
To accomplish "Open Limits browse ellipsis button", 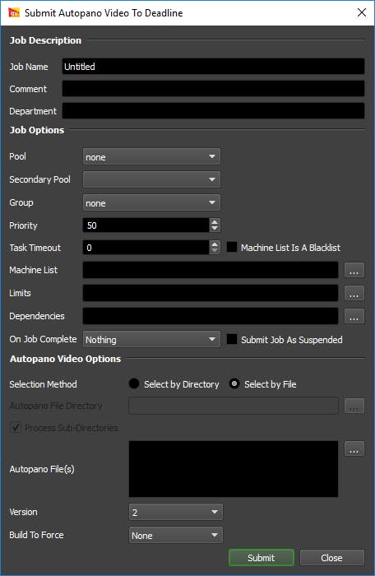I will click(354, 293).
